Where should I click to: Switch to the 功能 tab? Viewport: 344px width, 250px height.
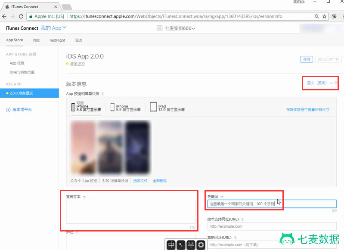[36, 40]
